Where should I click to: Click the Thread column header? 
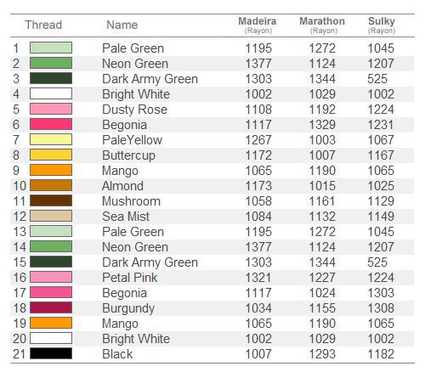pyautogui.click(x=43, y=25)
